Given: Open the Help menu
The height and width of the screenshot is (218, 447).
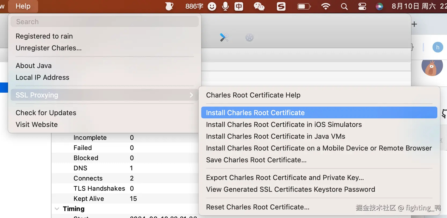Looking at the screenshot, I should point(23,6).
